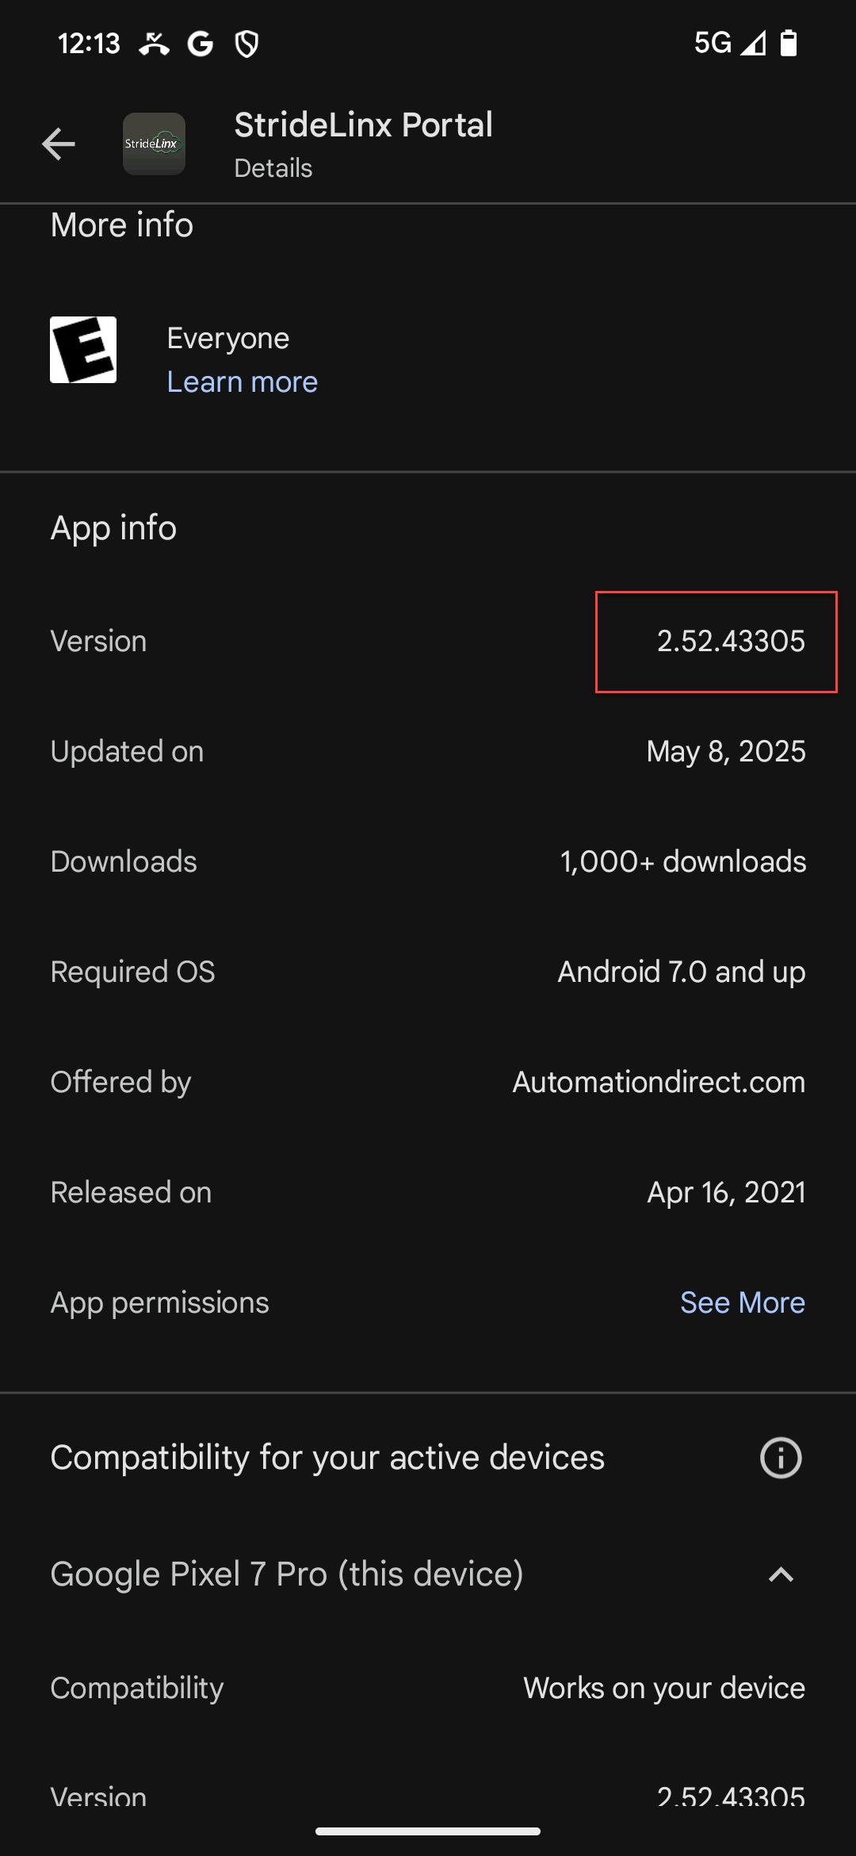Tap the App permissions row label
The image size is (856, 1856).
coord(160,1303)
